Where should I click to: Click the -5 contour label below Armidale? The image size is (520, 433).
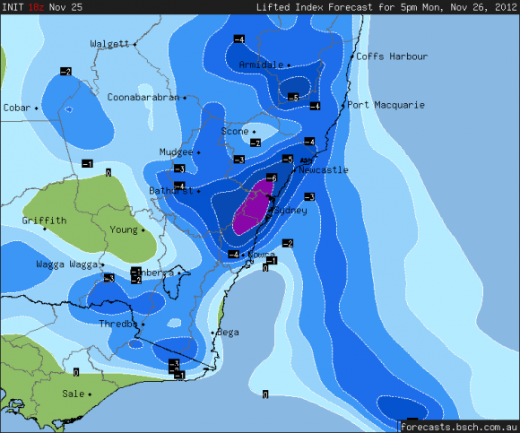coord(293,97)
